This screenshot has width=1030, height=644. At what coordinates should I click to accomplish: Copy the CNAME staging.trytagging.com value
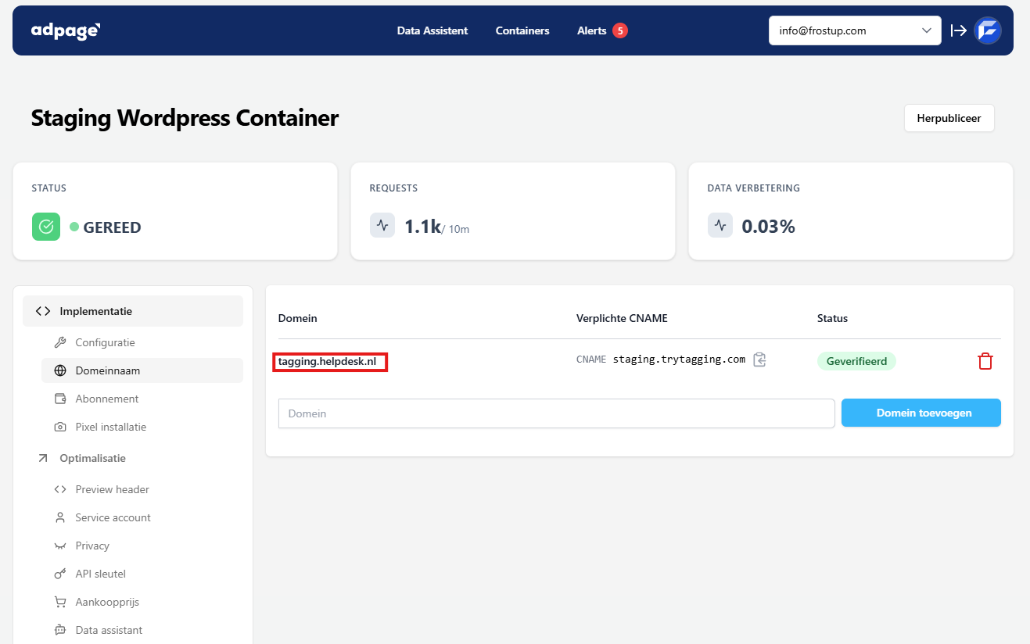pos(759,360)
